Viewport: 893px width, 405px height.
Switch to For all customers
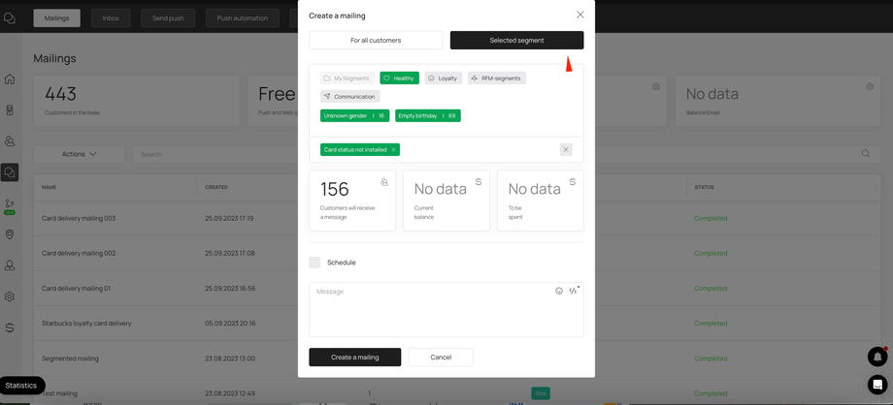pyautogui.click(x=376, y=41)
